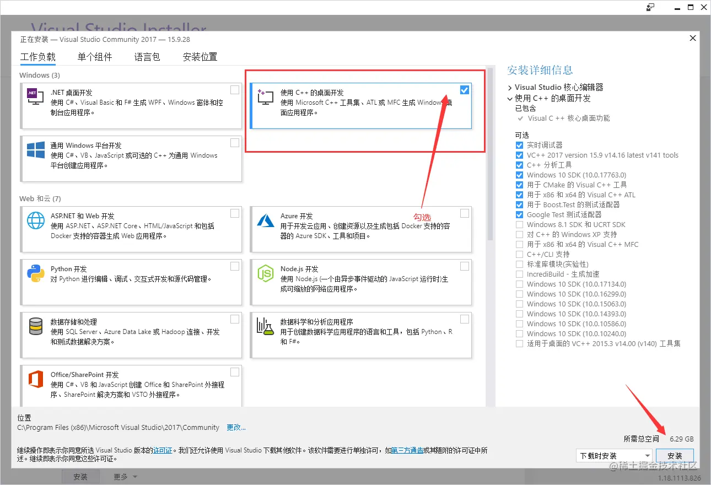This screenshot has width=711, height=485.
Task: Check IncrediBuild - 生成加速 option
Action: [519, 274]
